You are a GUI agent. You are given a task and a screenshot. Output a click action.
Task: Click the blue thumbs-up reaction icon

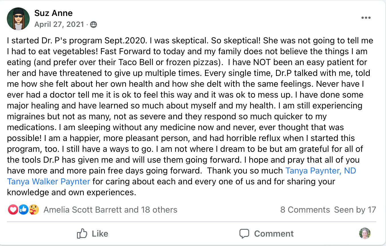click(23, 210)
